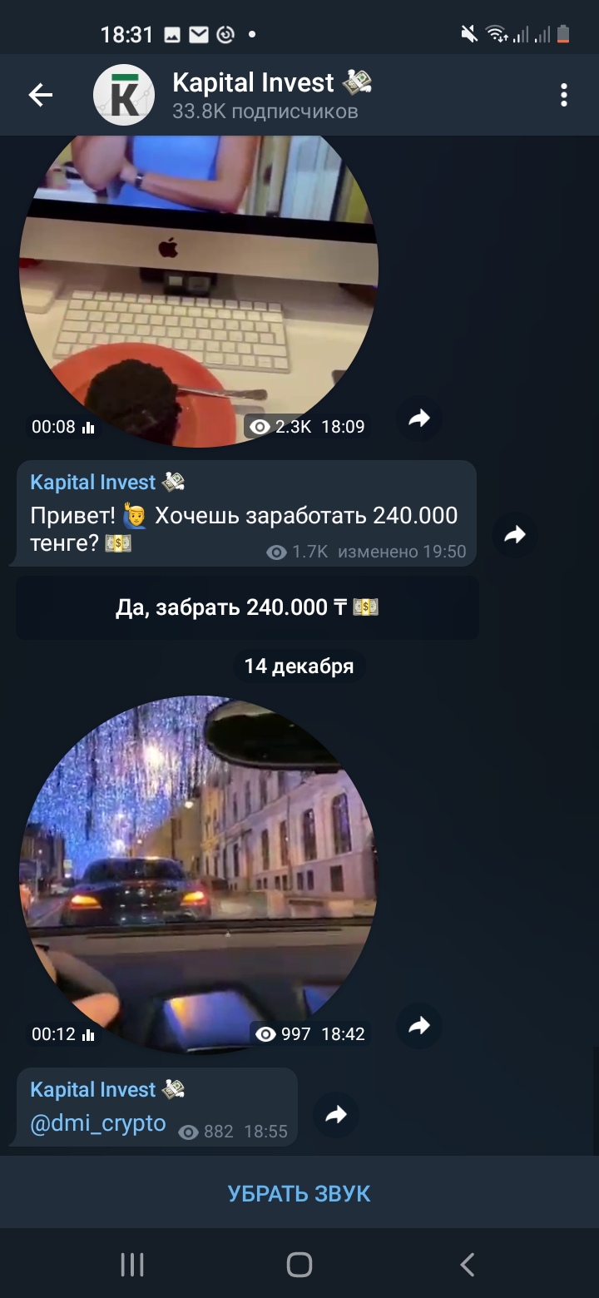Forward the iMac video message
This screenshot has width=599, height=1298.
pos(419,419)
